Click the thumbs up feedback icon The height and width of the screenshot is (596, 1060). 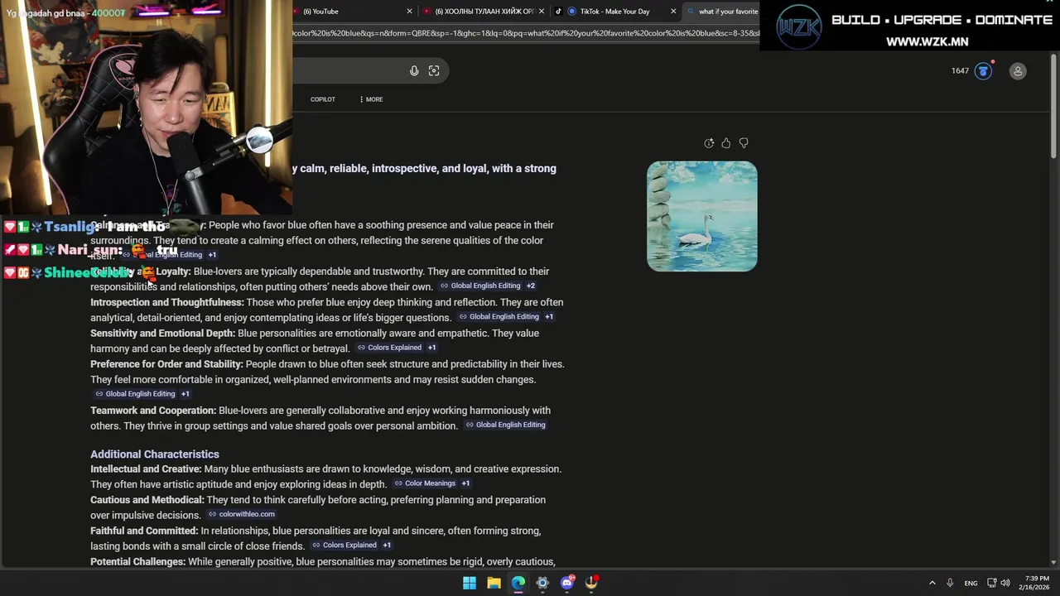pos(726,143)
